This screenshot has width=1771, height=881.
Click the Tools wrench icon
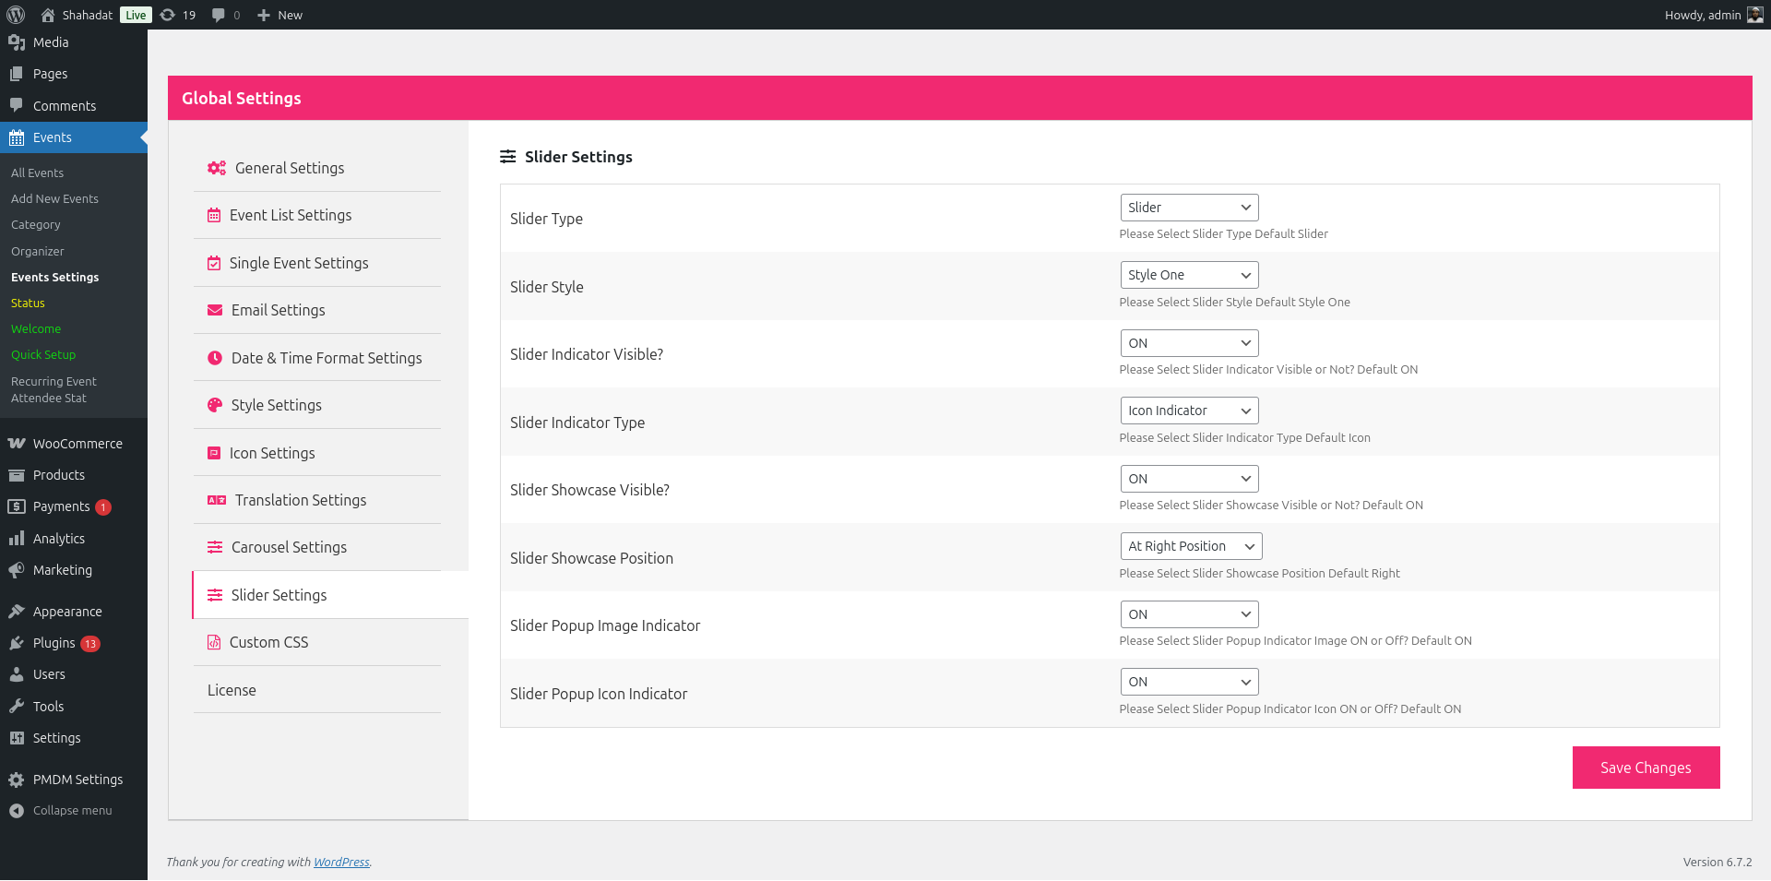17,707
